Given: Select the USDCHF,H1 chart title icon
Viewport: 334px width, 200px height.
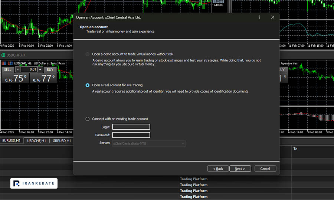Looking at the screenshot, I should [x=3, y=55].
